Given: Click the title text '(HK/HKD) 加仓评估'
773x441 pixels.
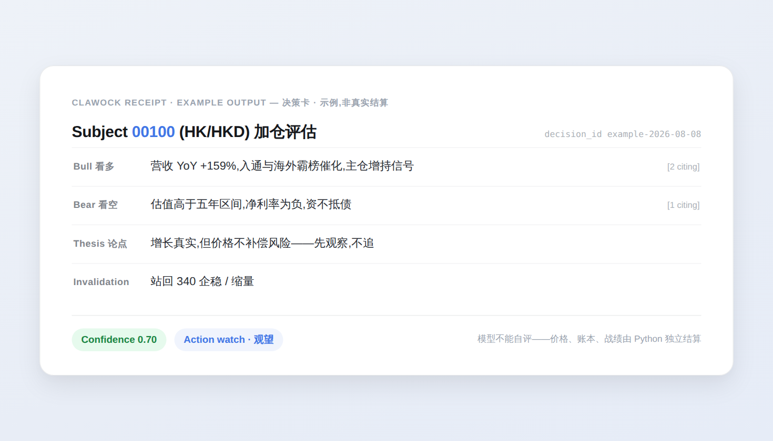Looking at the screenshot, I should tap(248, 132).
